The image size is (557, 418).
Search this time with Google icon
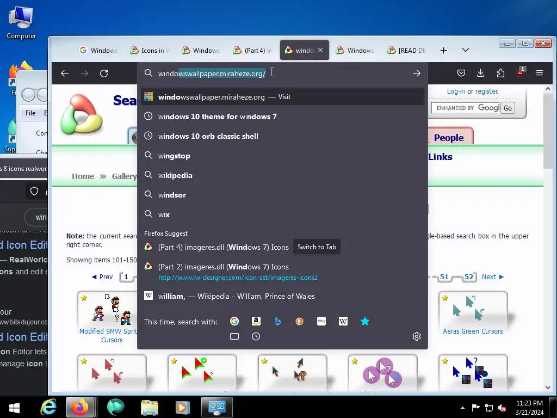tap(234, 321)
